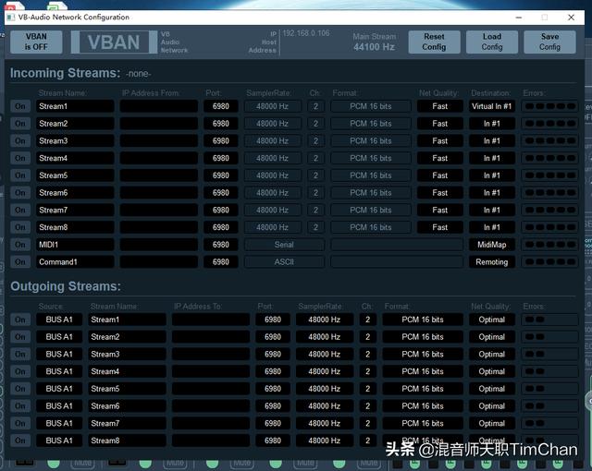
Task: Click the PCM 16 bits format of incoming Stream8
Action: [370, 227]
